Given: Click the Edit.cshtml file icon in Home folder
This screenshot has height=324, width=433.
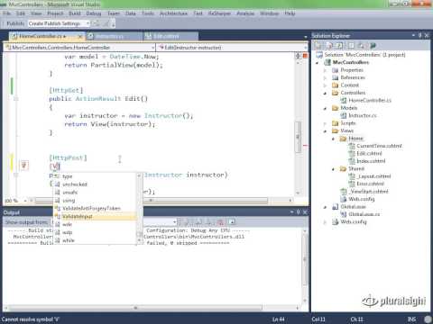Looking at the screenshot, I should (351, 153).
